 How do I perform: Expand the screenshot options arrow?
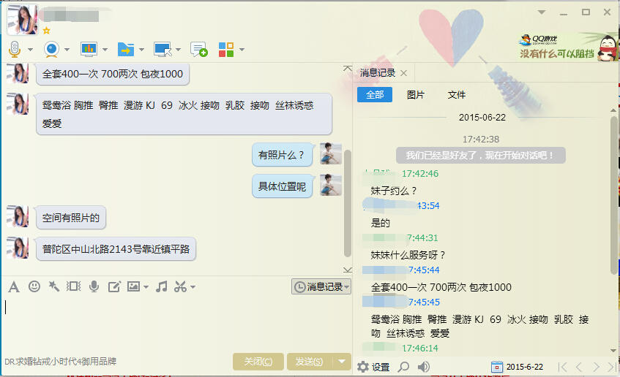(x=193, y=287)
